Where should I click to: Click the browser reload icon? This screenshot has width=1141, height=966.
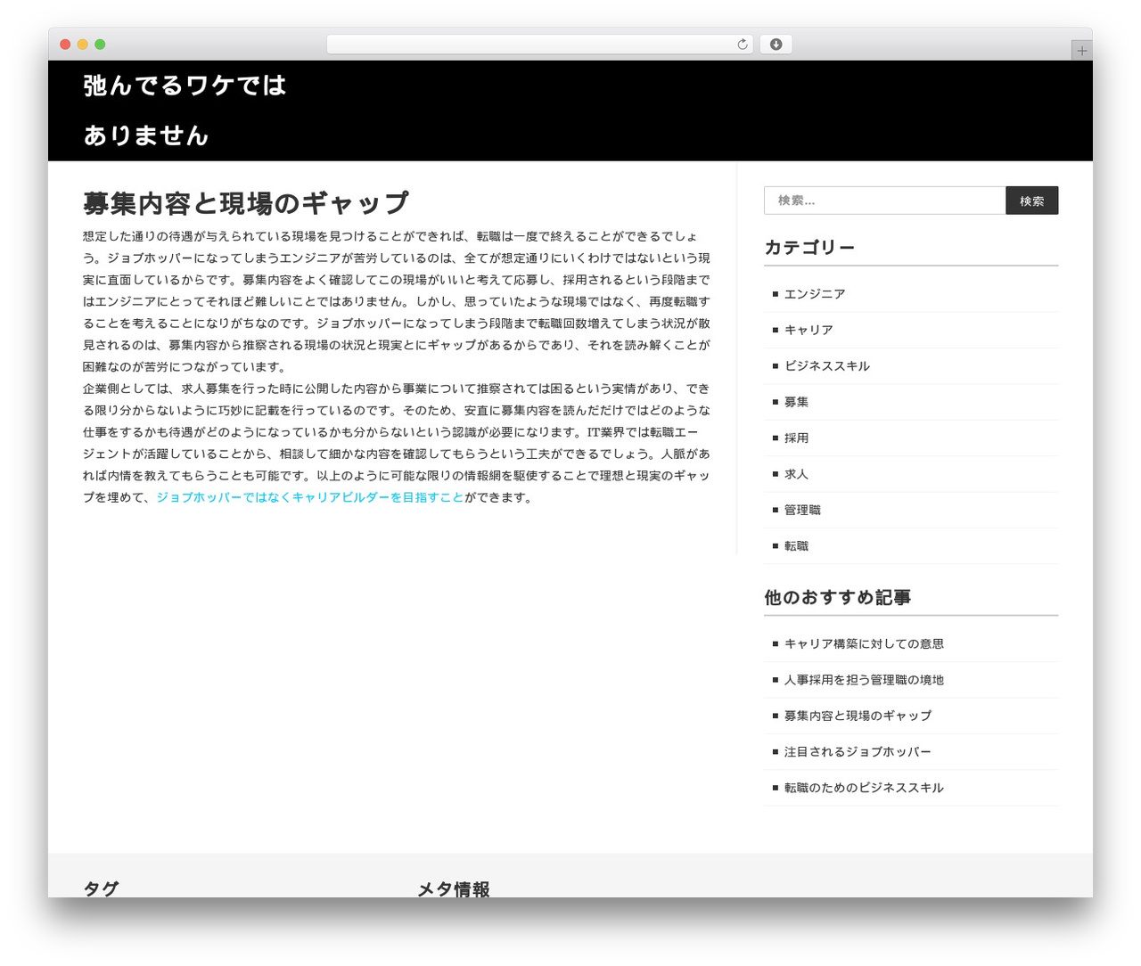[742, 45]
